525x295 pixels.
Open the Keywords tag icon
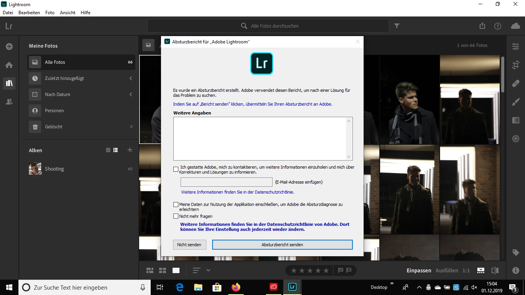[x=516, y=252]
